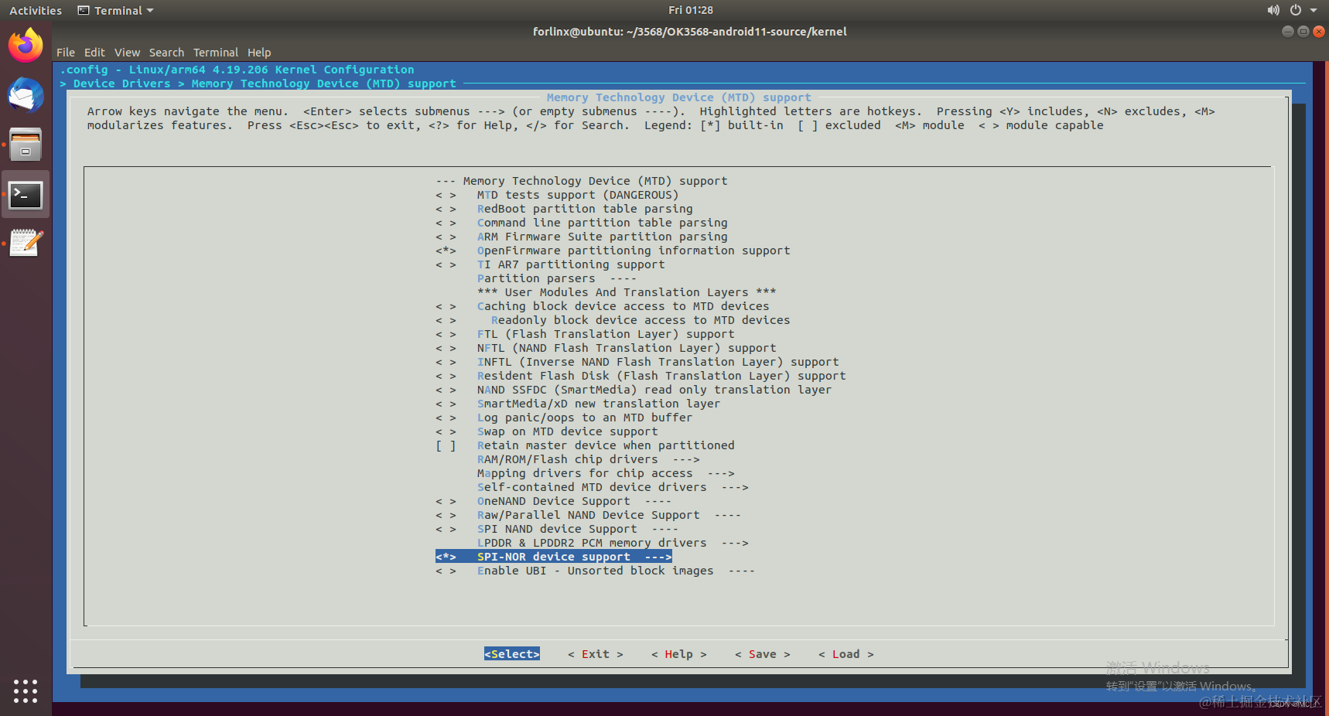Open the system volume indicator
This screenshot has height=716, width=1329.
click(x=1273, y=10)
